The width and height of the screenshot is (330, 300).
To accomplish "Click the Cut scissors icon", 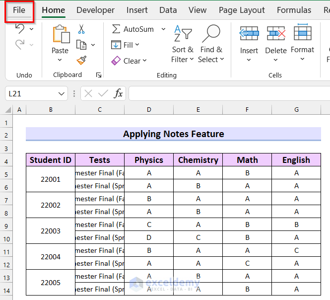I will [81, 29].
